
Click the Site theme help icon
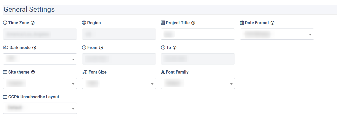pos(33,72)
